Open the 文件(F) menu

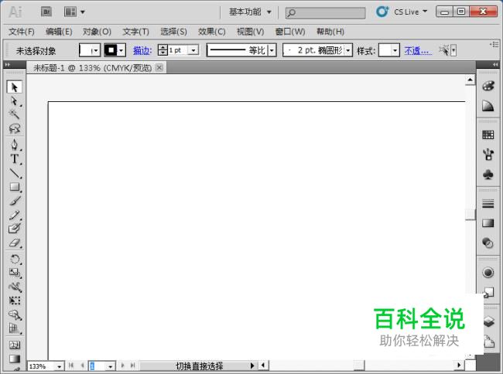pos(22,32)
